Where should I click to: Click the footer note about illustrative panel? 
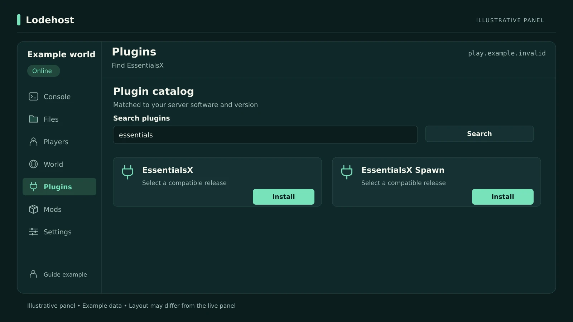[131, 306]
